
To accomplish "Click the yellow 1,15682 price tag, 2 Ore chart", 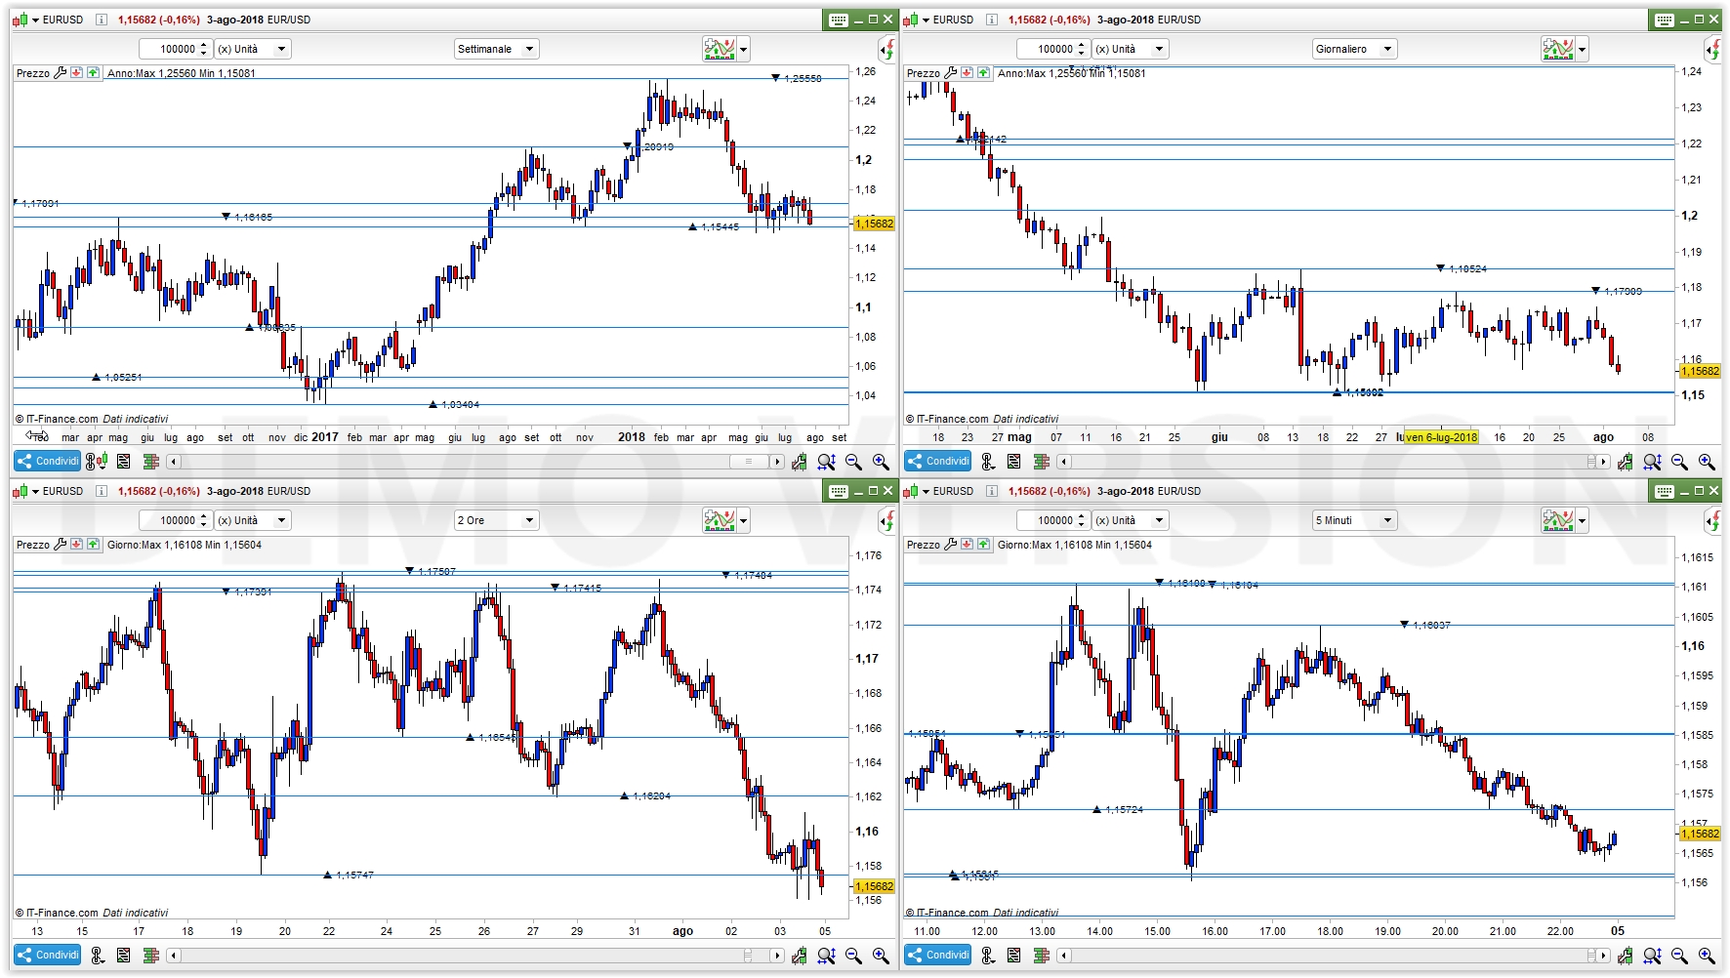I will (874, 886).
